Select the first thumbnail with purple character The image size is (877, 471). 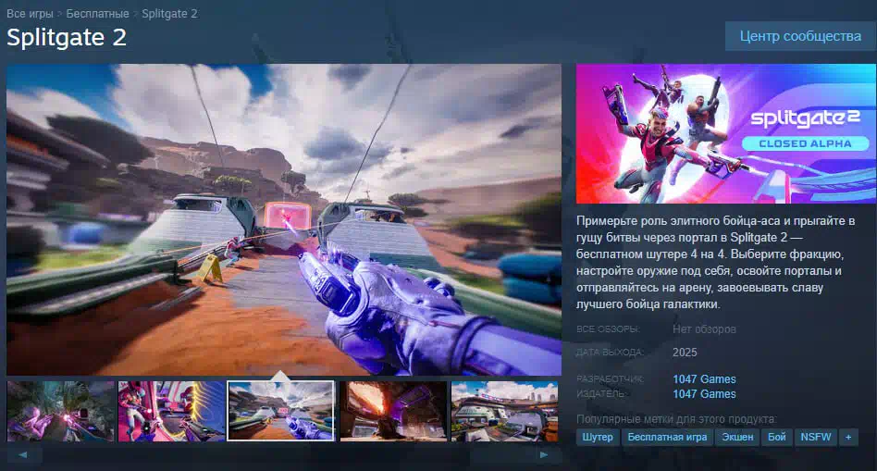coord(60,411)
